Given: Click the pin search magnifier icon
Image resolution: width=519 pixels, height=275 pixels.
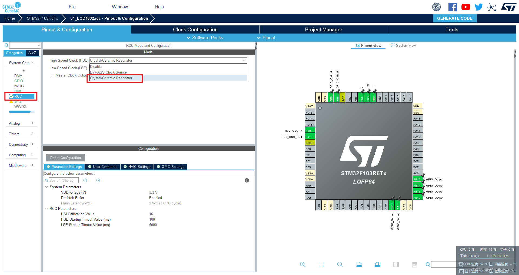Looking at the screenshot, I should (x=428, y=264).
